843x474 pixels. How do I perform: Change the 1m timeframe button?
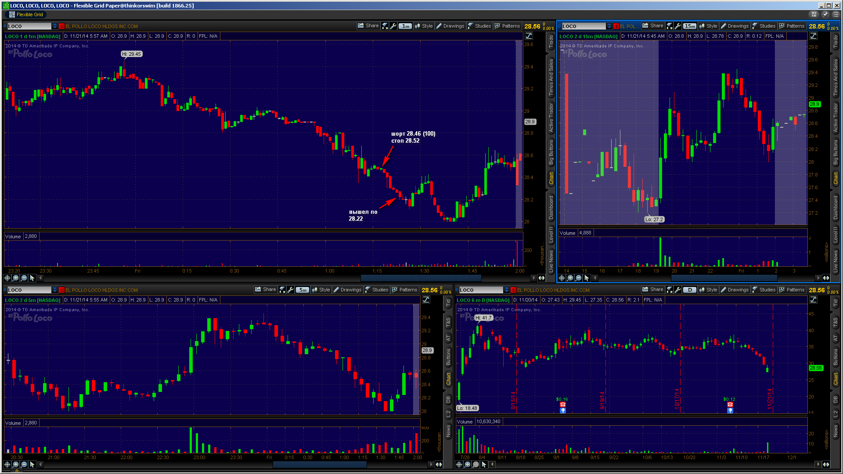click(x=405, y=26)
